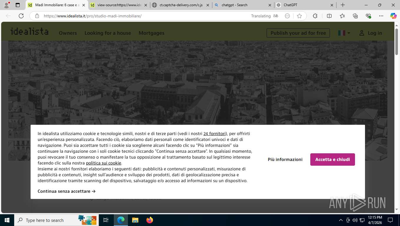Open the tab actions menu icon
Screen dimensions: 400x226
(x=18, y=5)
